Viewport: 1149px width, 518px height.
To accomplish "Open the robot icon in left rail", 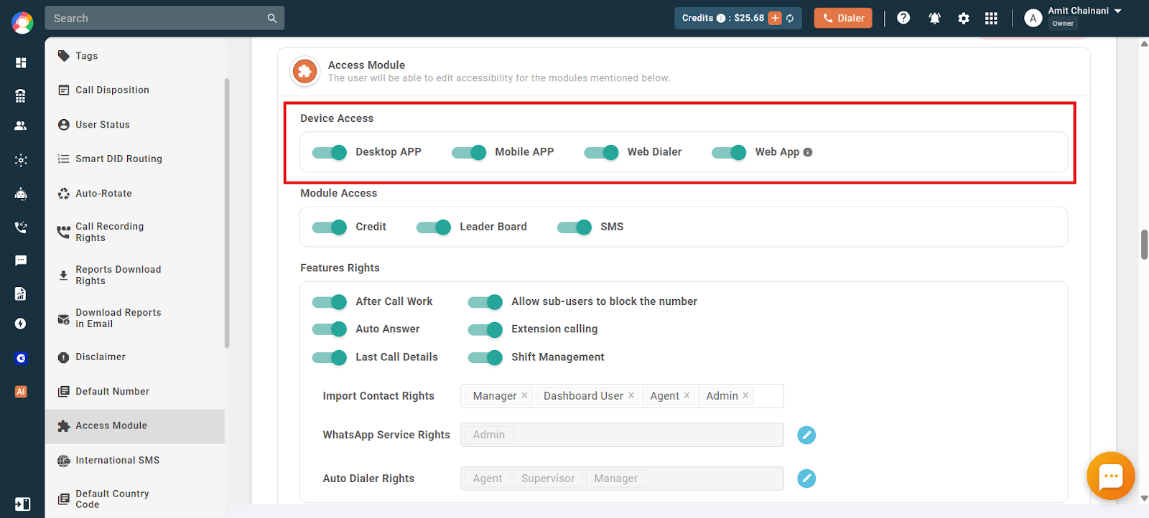I will pyautogui.click(x=21, y=194).
